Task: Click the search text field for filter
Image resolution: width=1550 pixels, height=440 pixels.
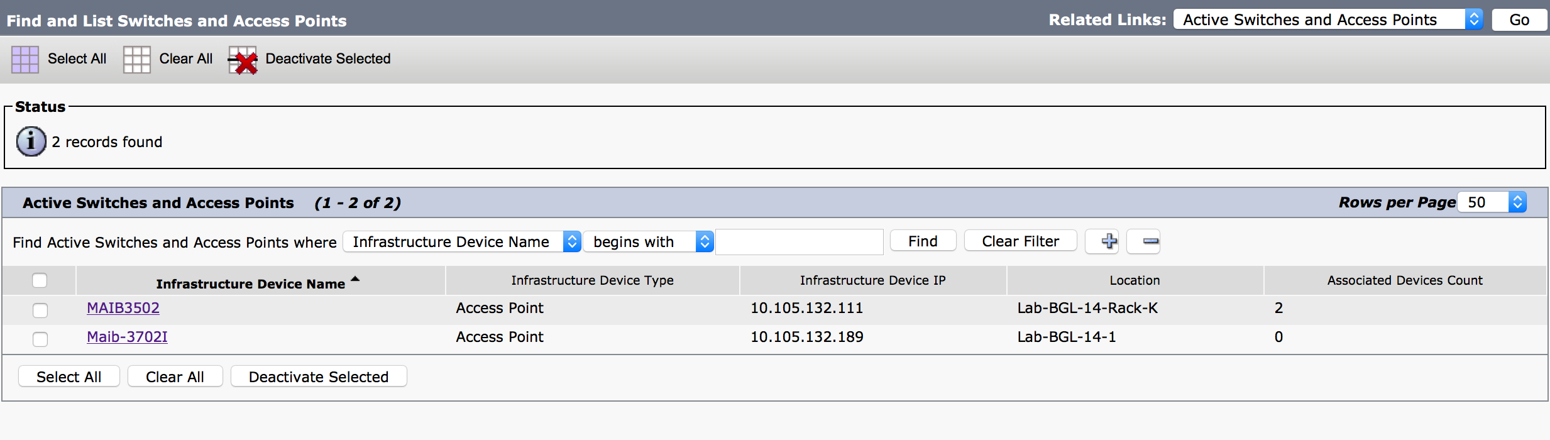Action: click(x=799, y=242)
